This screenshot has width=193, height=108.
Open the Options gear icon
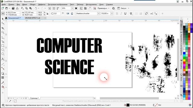[113, 8]
